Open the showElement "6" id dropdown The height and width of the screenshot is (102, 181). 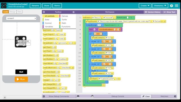tap(106, 73)
